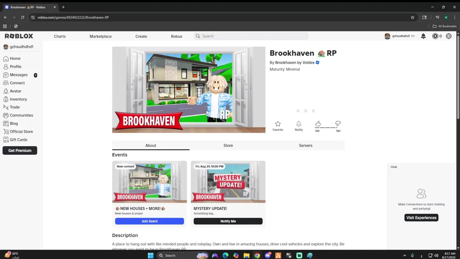Open the Chat panel header
Image resolution: width=460 pixels, height=259 pixels.
coord(421,167)
